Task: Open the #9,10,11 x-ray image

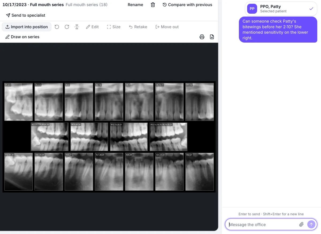Action: point(170,102)
